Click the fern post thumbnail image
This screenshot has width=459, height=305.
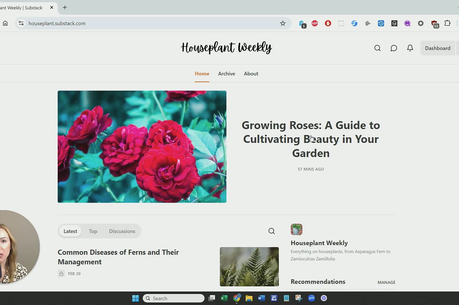249,267
